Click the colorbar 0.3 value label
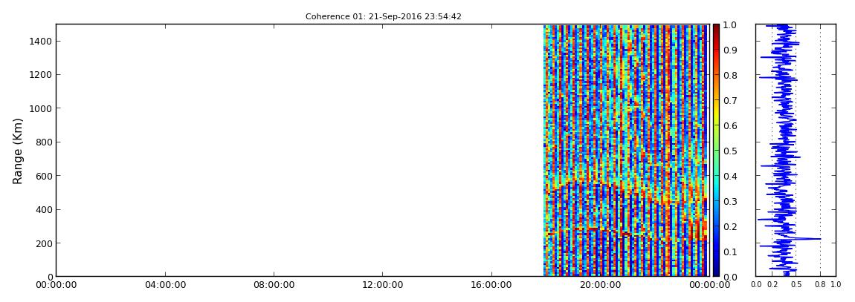The height and width of the screenshot is (302, 855). pyautogui.click(x=730, y=201)
